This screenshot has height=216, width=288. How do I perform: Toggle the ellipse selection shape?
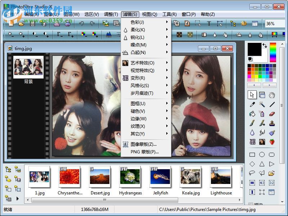click(262, 154)
